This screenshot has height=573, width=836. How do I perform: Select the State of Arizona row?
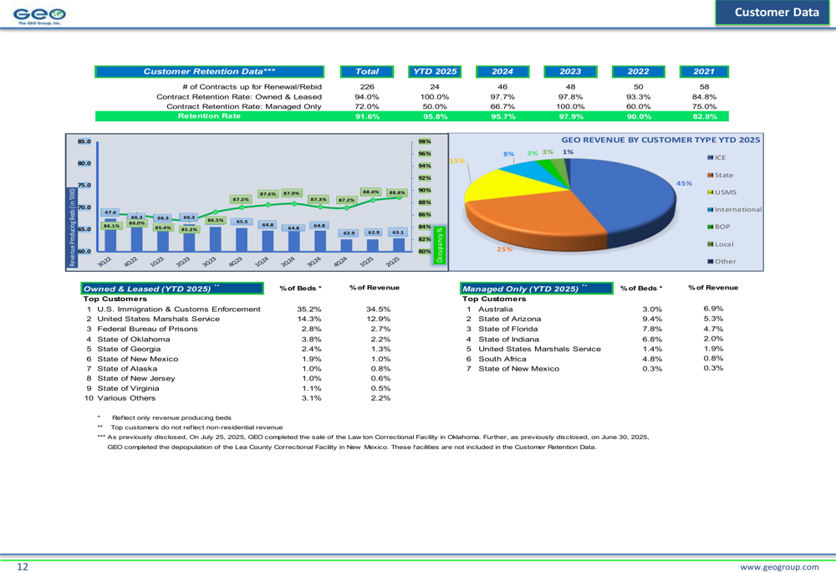pyautogui.click(x=594, y=319)
